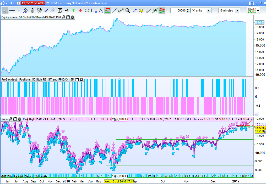266x184 pixels.
Task: Select the horizontal line drawing tool
Action: (12, 10)
